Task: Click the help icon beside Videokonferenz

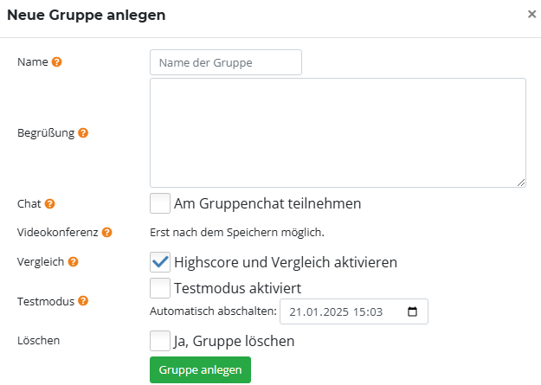Action: pos(107,233)
